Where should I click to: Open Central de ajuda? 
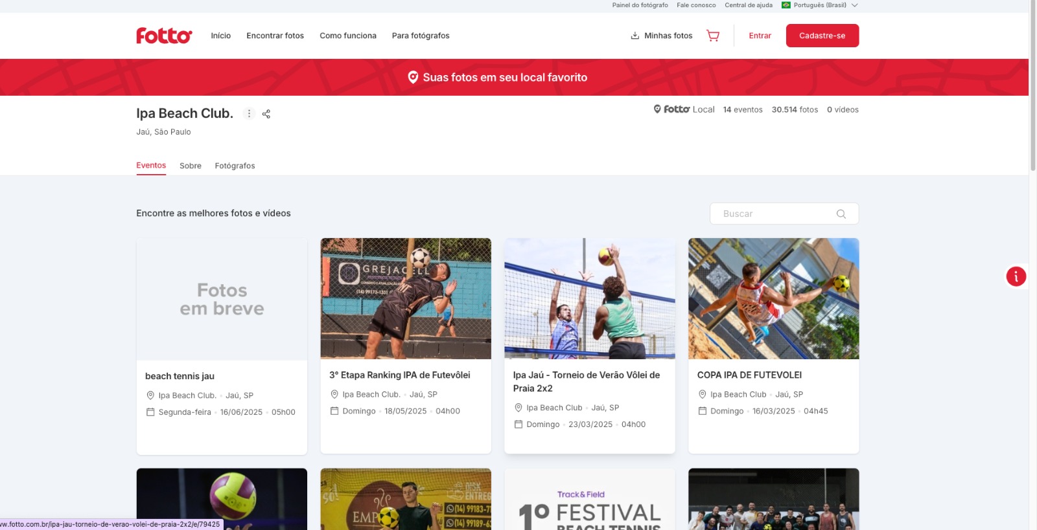click(749, 5)
